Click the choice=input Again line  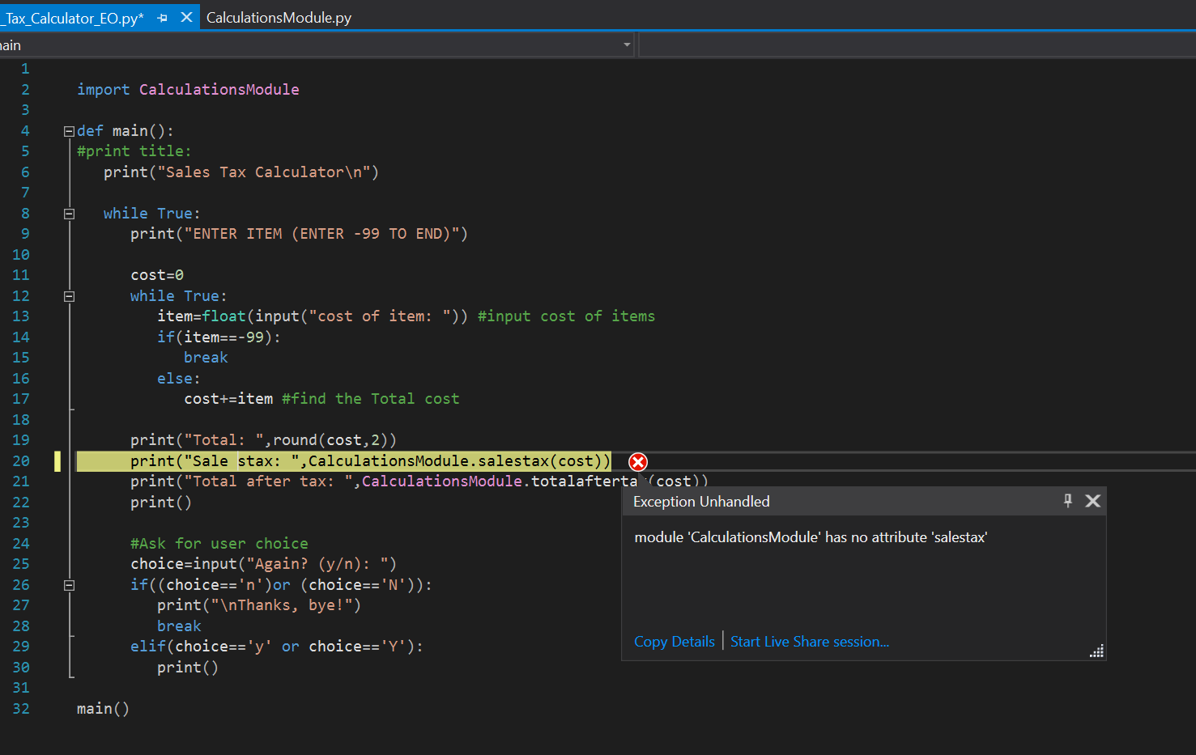pyautogui.click(x=263, y=564)
